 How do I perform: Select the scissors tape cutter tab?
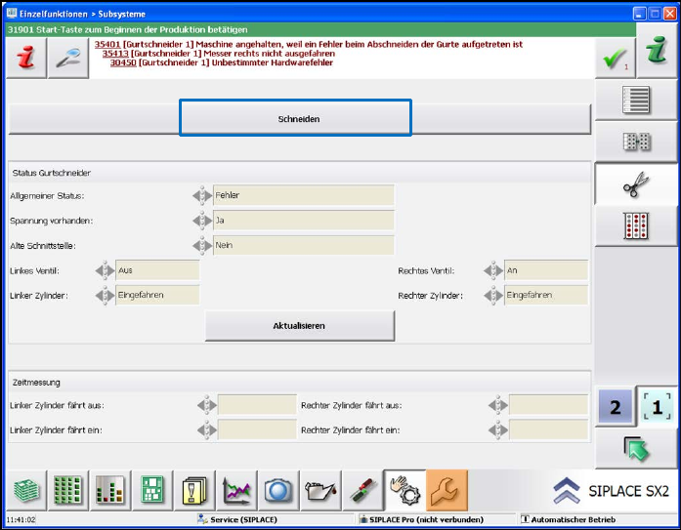coord(637,183)
